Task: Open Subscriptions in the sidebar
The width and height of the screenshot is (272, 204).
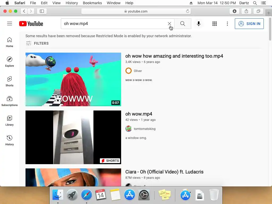Action: click(x=10, y=101)
